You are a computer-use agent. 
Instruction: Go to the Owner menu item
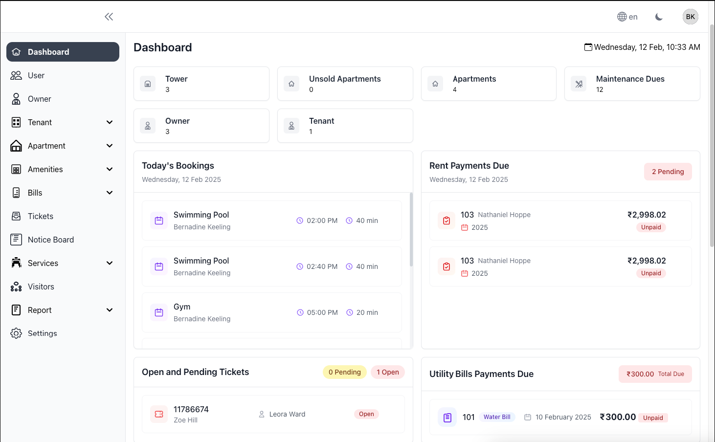tap(39, 99)
